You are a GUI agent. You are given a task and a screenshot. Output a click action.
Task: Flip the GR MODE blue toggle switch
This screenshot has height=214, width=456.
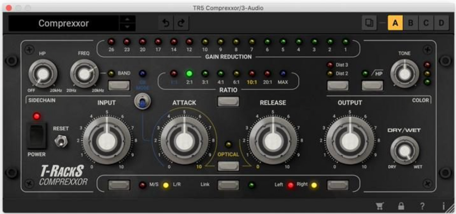point(142,102)
